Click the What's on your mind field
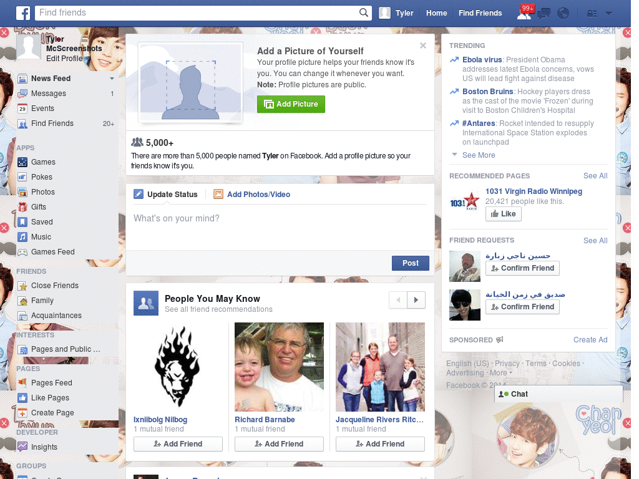 280,226
